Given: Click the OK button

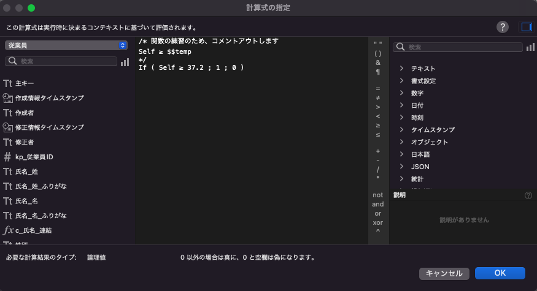Looking at the screenshot, I should 500,273.
